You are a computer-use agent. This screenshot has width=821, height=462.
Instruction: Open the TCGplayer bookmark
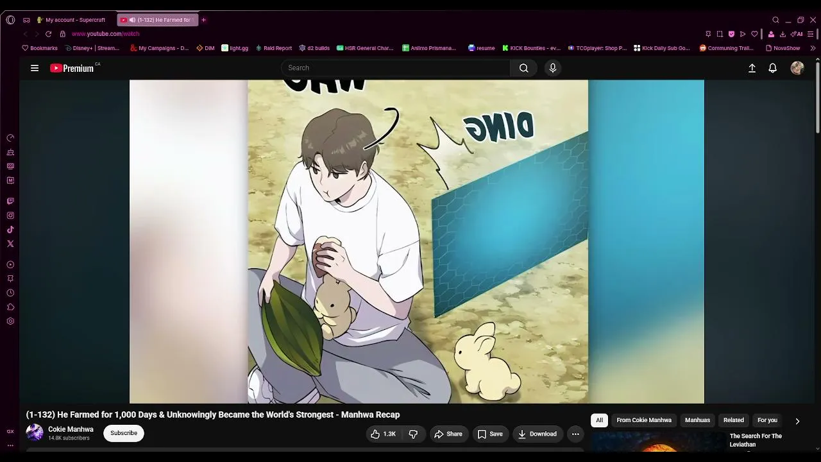[597, 48]
